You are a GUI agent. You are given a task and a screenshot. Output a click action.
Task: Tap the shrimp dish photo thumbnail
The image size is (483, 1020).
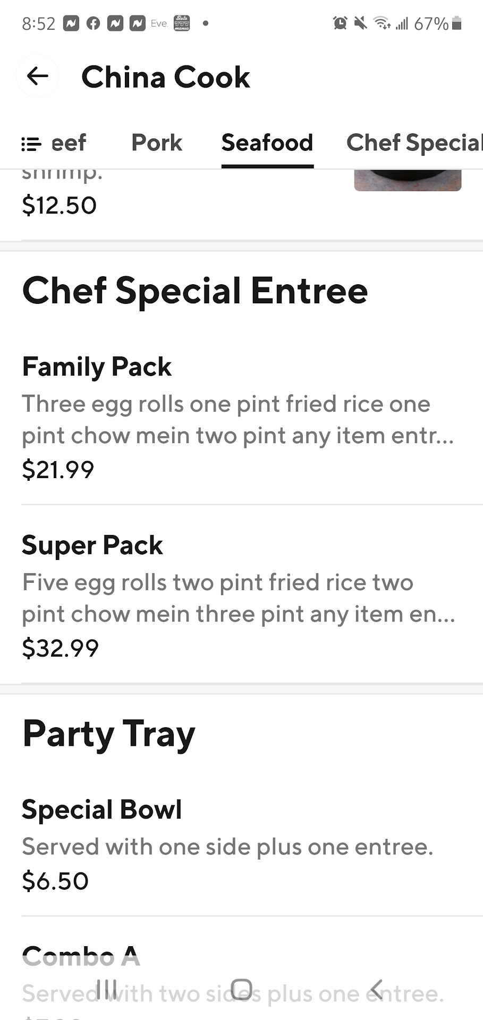[408, 180]
